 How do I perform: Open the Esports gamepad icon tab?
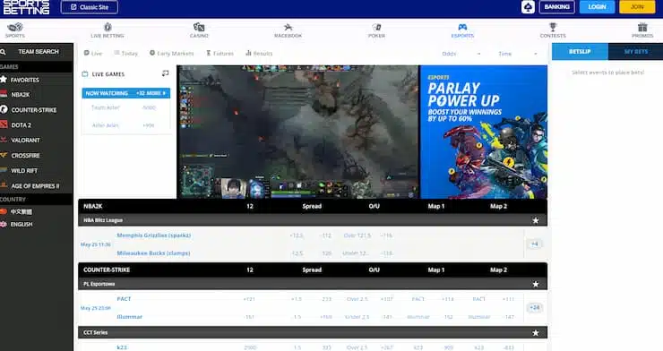462,27
